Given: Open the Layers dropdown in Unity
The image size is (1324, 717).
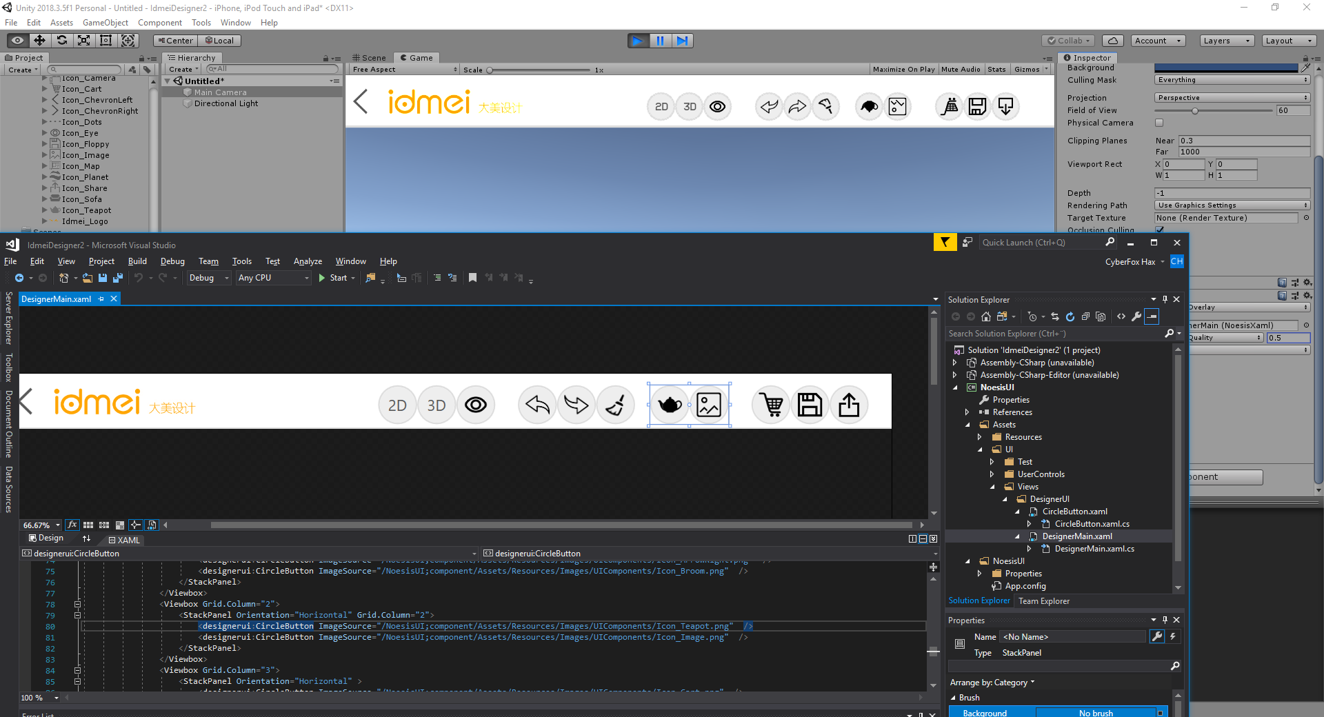Looking at the screenshot, I should (1226, 41).
